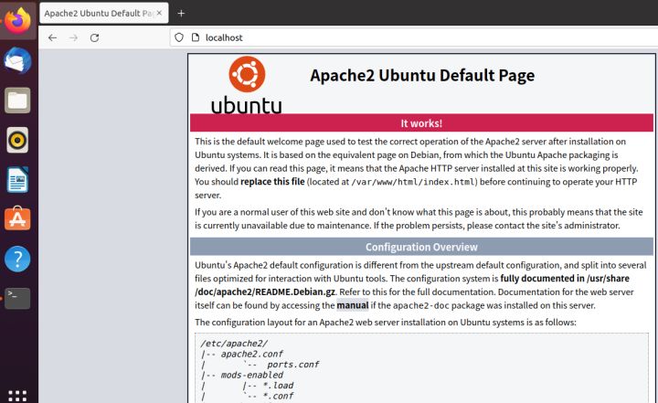658x403 pixels.
Task: Go back one page in Firefox
Action: [52, 37]
